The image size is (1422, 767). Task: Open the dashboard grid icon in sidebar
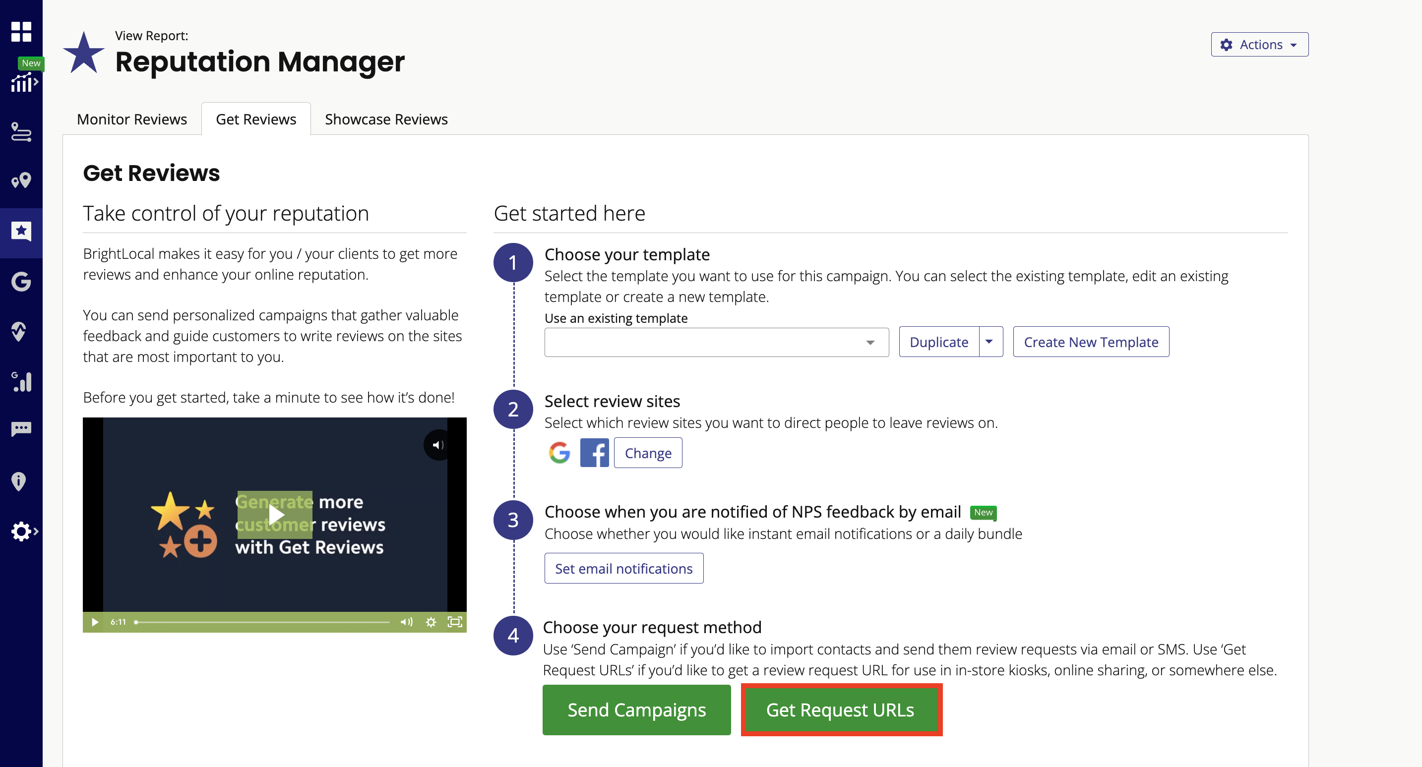[21, 31]
